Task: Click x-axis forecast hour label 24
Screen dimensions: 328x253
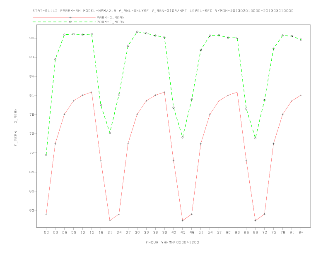Action: click(x=119, y=232)
